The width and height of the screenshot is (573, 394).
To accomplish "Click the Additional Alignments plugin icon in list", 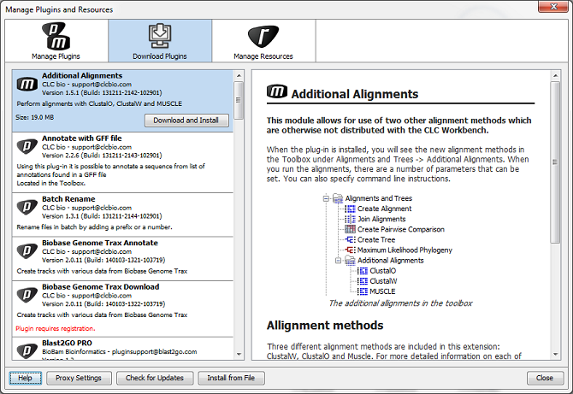I will click(27, 85).
